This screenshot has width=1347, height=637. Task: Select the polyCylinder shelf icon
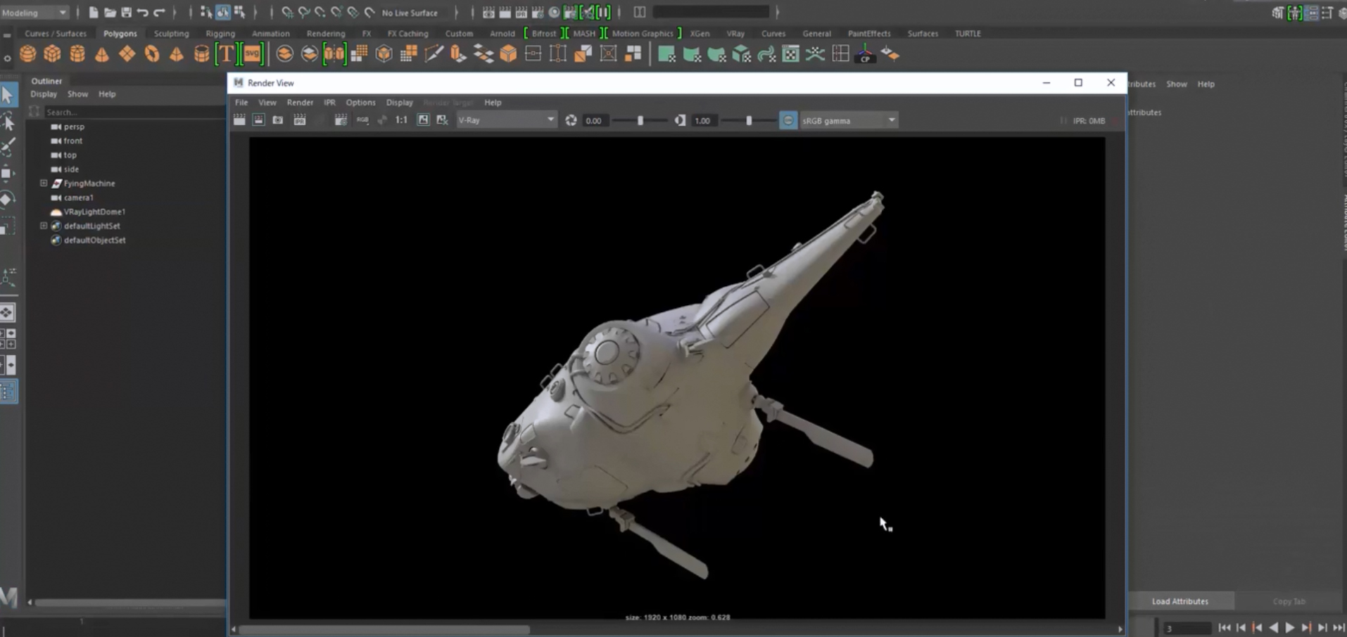(77, 53)
